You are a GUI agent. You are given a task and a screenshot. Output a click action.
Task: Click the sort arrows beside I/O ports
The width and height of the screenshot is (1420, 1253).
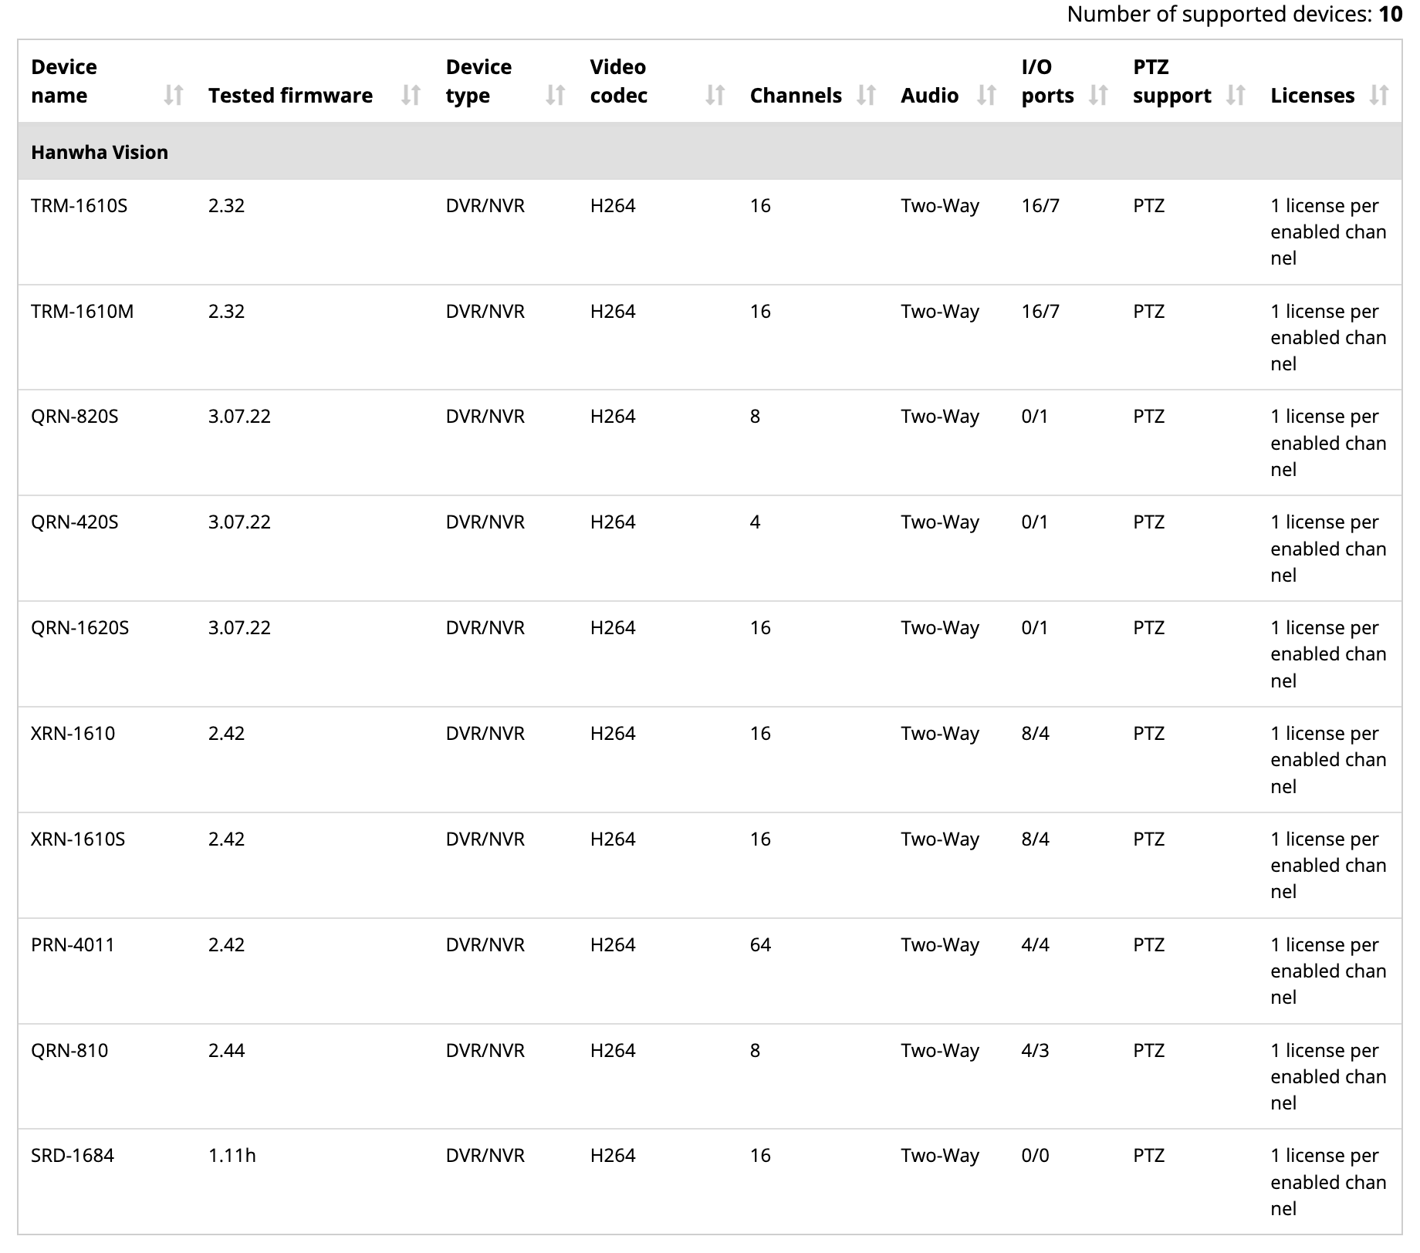pos(1100,95)
